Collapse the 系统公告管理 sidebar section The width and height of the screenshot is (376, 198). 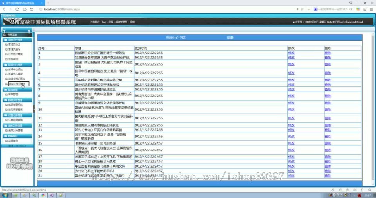coord(17,126)
